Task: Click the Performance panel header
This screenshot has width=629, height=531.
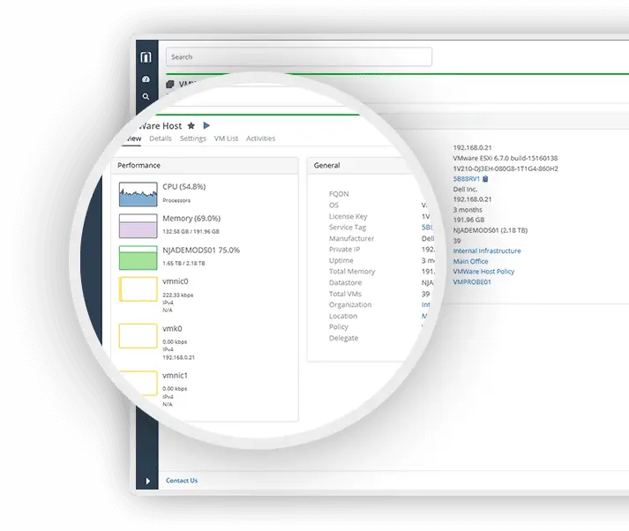Action: click(205, 165)
